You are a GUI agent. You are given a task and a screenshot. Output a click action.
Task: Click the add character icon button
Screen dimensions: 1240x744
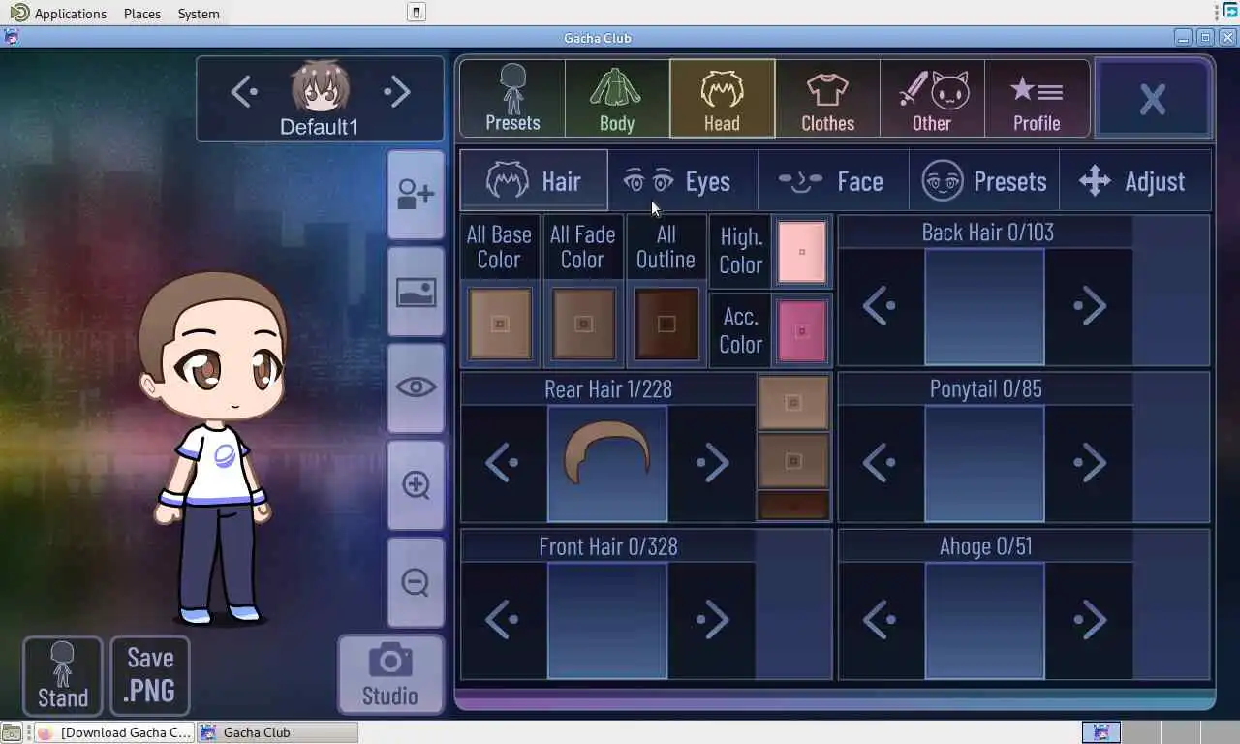click(416, 194)
